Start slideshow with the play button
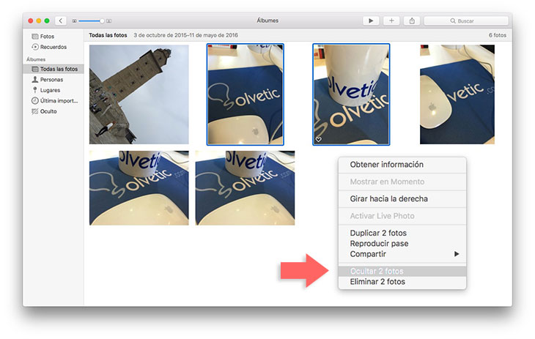 371,21
